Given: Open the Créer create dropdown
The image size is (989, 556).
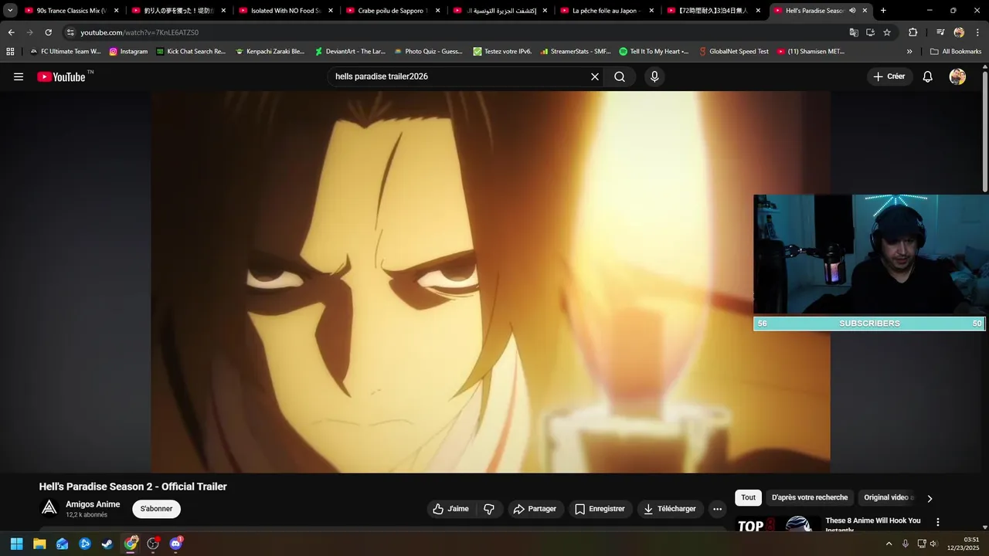Looking at the screenshot, I should [x=889, y=76].
